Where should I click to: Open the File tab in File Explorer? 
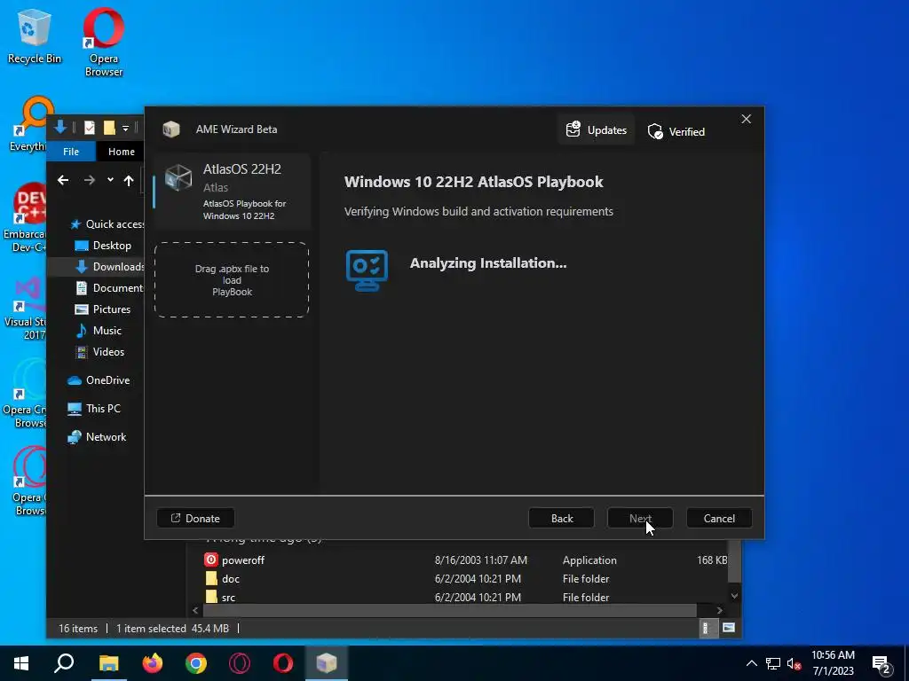[x=71, y=152]
